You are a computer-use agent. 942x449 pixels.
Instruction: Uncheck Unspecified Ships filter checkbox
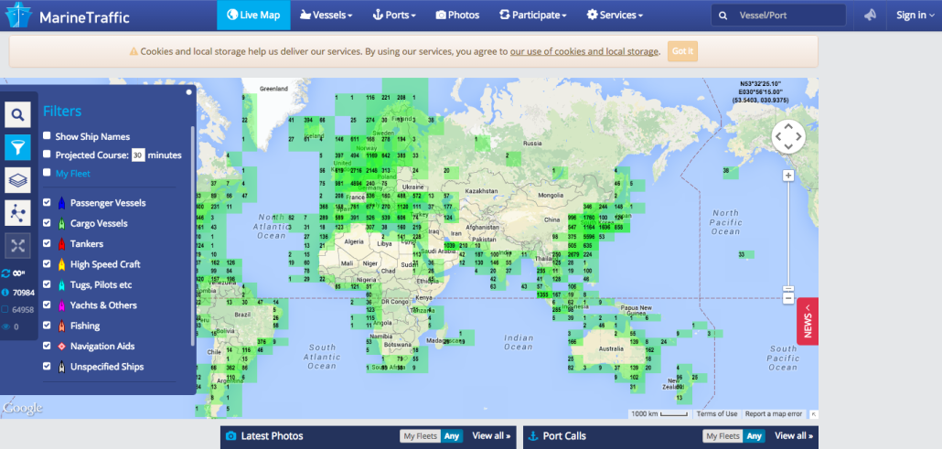coord(47,366)
